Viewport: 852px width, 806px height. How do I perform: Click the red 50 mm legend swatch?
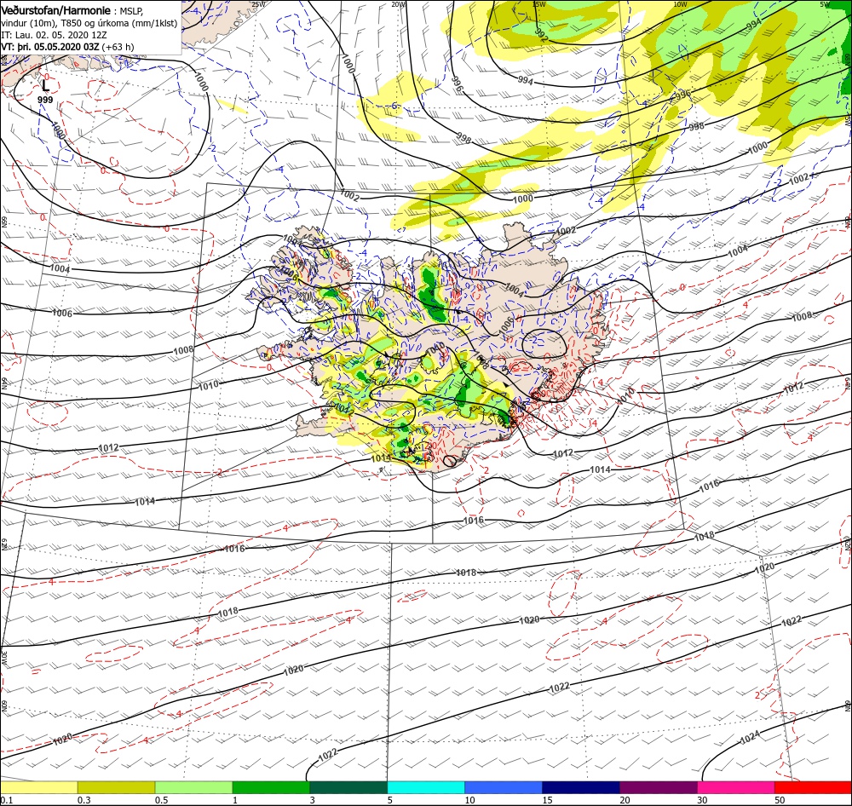pos(813,787)
